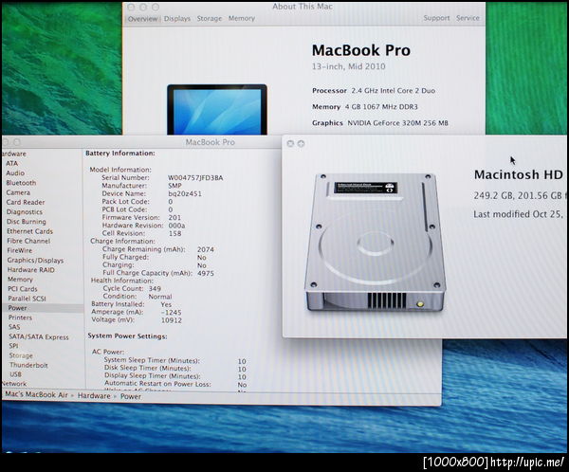Click the Battery Information heading
This screenshot has height=472, width=569.
(120, 154)
